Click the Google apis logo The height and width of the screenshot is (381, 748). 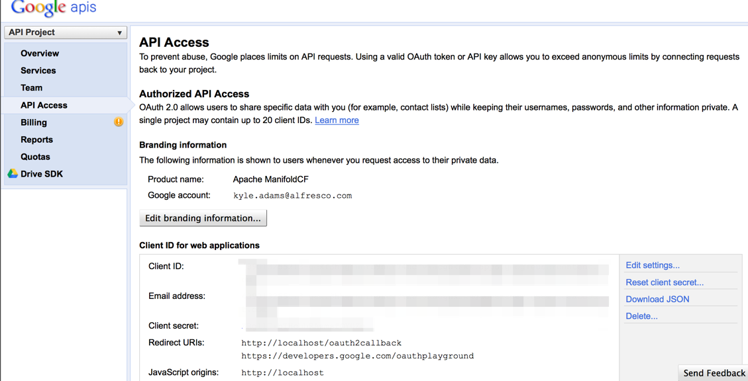click(x=54, y=8)
